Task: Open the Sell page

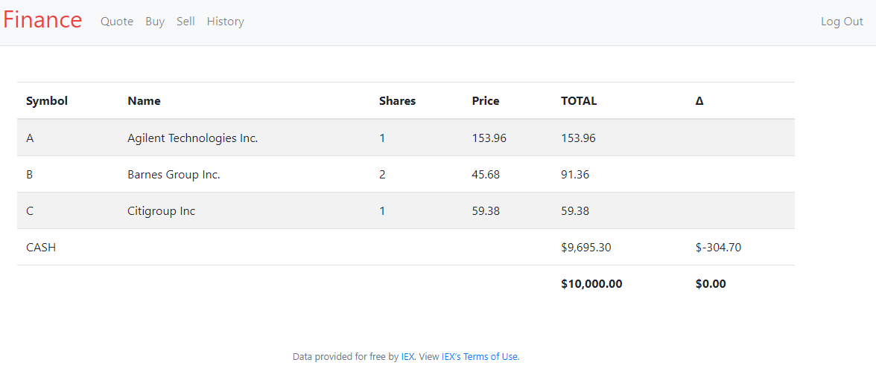Action: point(185,22)
